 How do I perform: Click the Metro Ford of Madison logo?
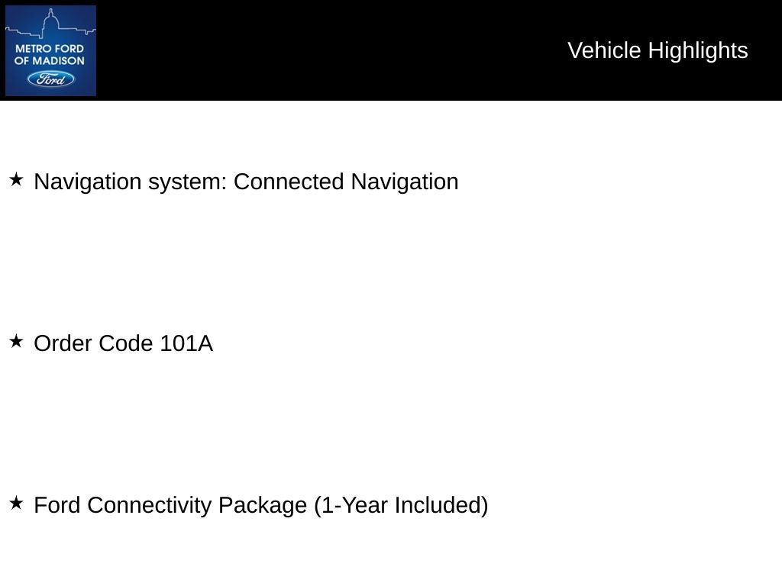click(50, 50)
